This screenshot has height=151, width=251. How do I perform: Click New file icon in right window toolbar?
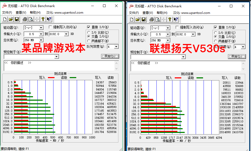(132, 20)
